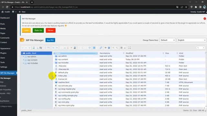
Task: Open Settings in WordPress sidebar
Action: click(x=4, y=67)
